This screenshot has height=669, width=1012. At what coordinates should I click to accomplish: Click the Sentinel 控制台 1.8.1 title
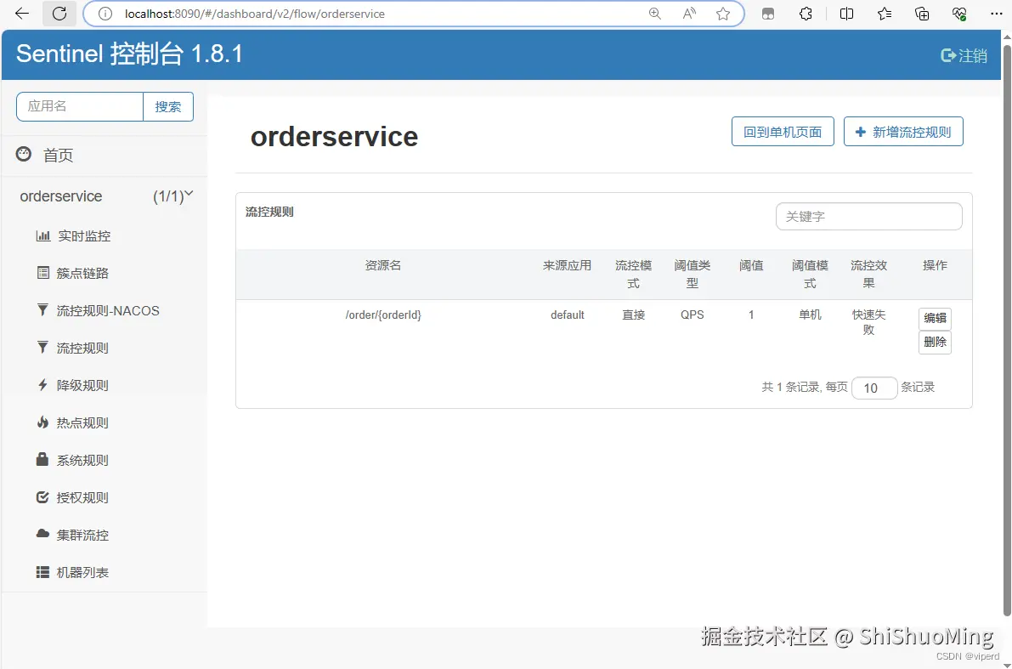click(x=129, y=54)
